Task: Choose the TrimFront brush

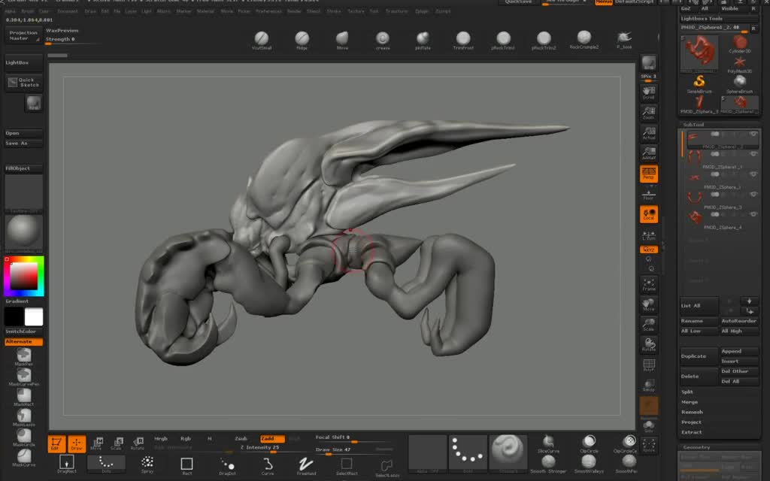Action: pos(463,41)
